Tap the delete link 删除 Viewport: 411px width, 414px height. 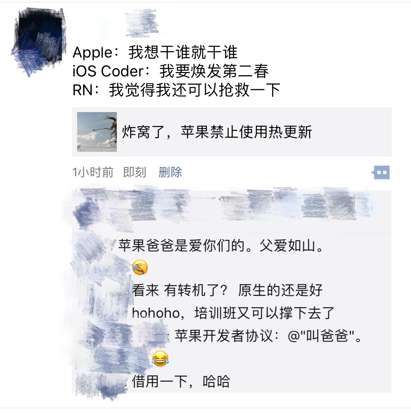(x=170, y=172)
